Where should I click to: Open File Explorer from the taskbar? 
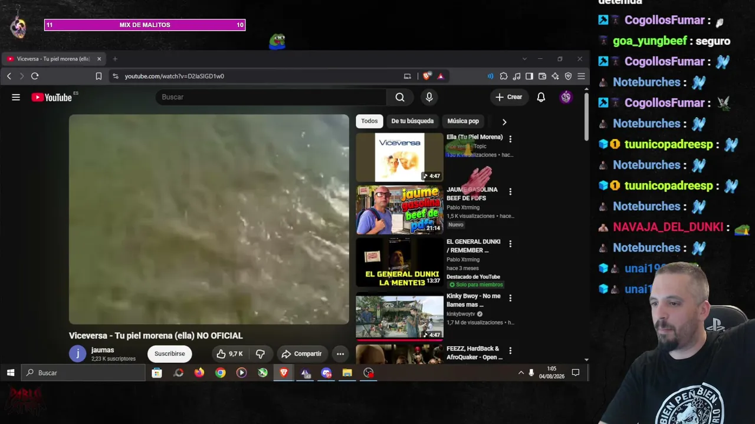(347, 373)
